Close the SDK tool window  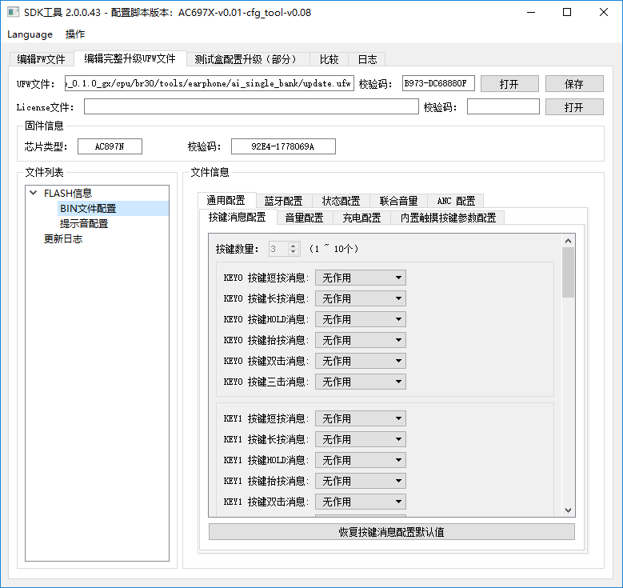coord(604,12)
